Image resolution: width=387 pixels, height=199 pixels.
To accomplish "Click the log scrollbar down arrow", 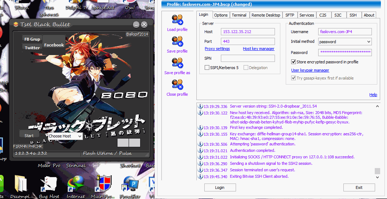I will pos(377,177).
